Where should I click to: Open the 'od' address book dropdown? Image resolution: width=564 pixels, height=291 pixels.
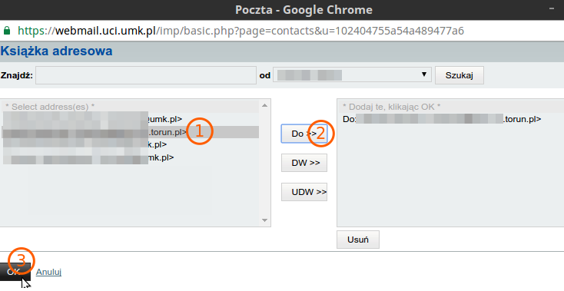pos(352,75)
